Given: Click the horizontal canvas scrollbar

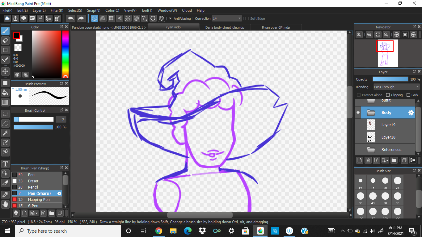Looking at the screenshot, I should [200, 215].
